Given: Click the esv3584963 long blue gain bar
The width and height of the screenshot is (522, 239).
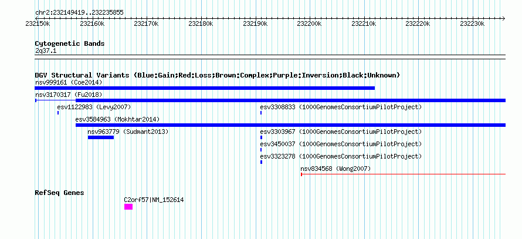Looking at the screenshot, I should click(291, 125).
